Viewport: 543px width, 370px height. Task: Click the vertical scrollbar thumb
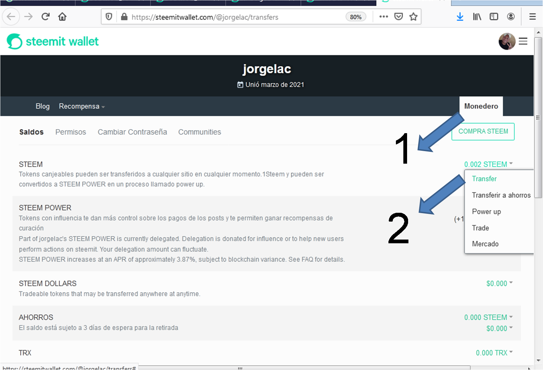(538, 117)
